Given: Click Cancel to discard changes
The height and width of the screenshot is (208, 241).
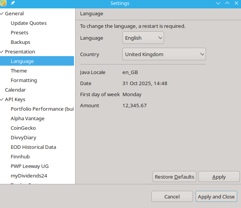Looking at the screenshot, I should coord(172,197).
